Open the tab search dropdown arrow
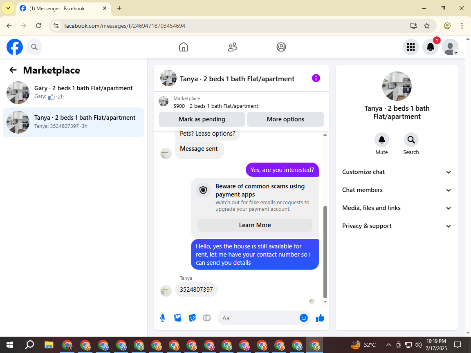Screen dimensions: 471x353 click(x=8, y=9)
